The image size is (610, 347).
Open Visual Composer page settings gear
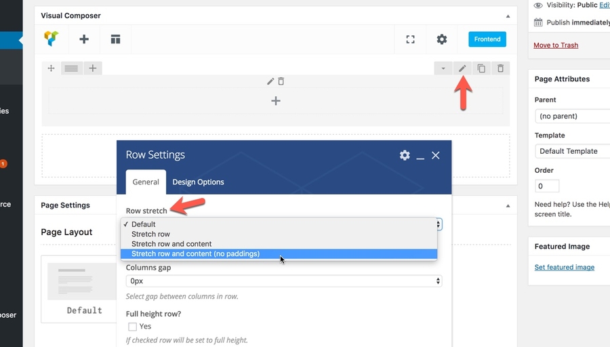(442, 39)
